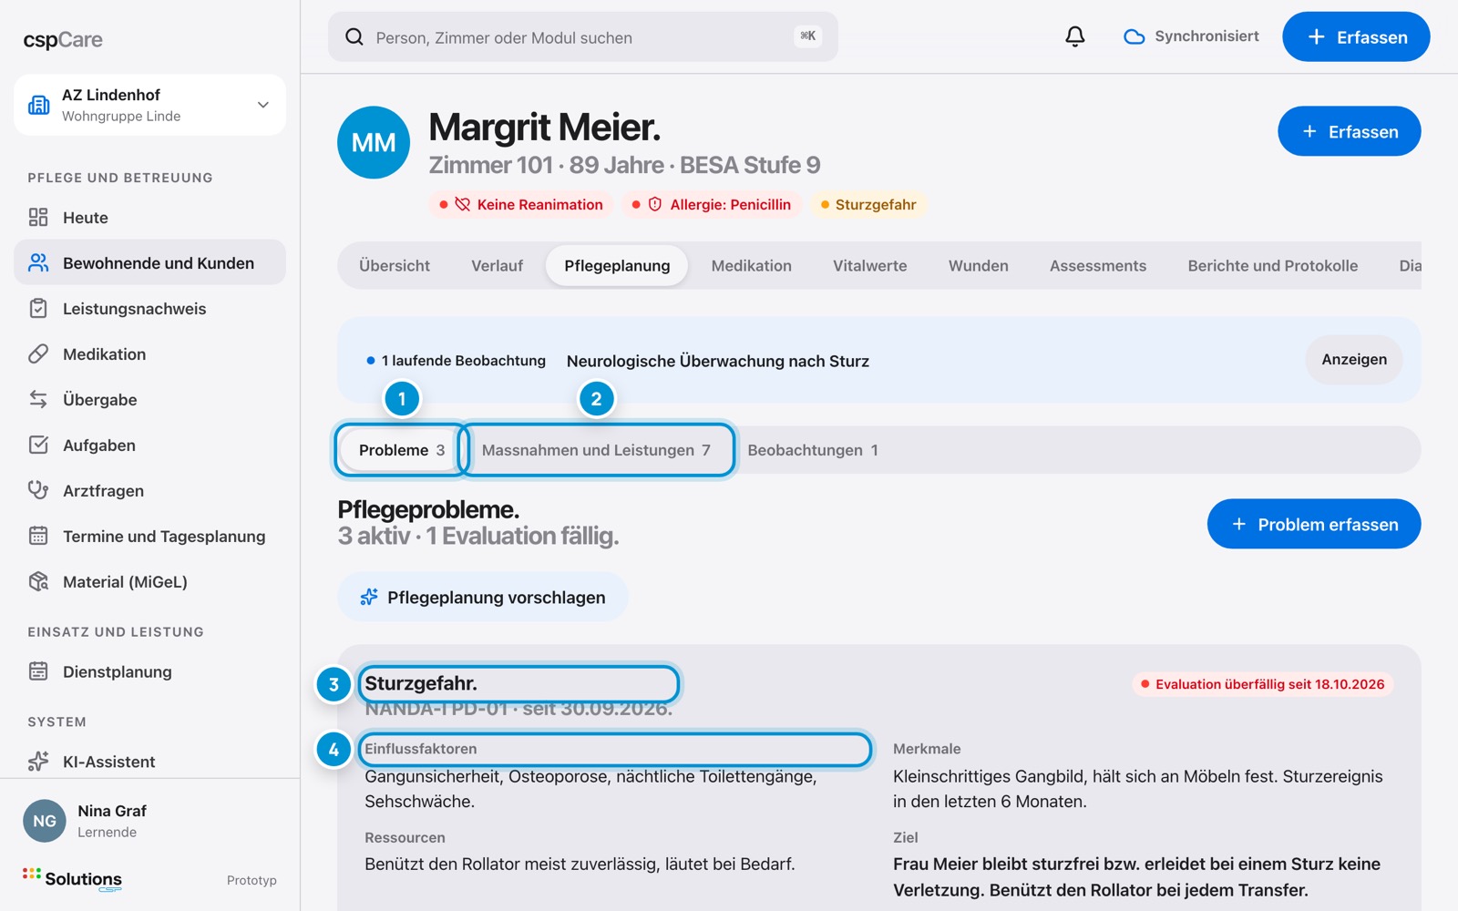
Task: Click the Synchronisiert cloud icon
Action: tap(1135, 36)
